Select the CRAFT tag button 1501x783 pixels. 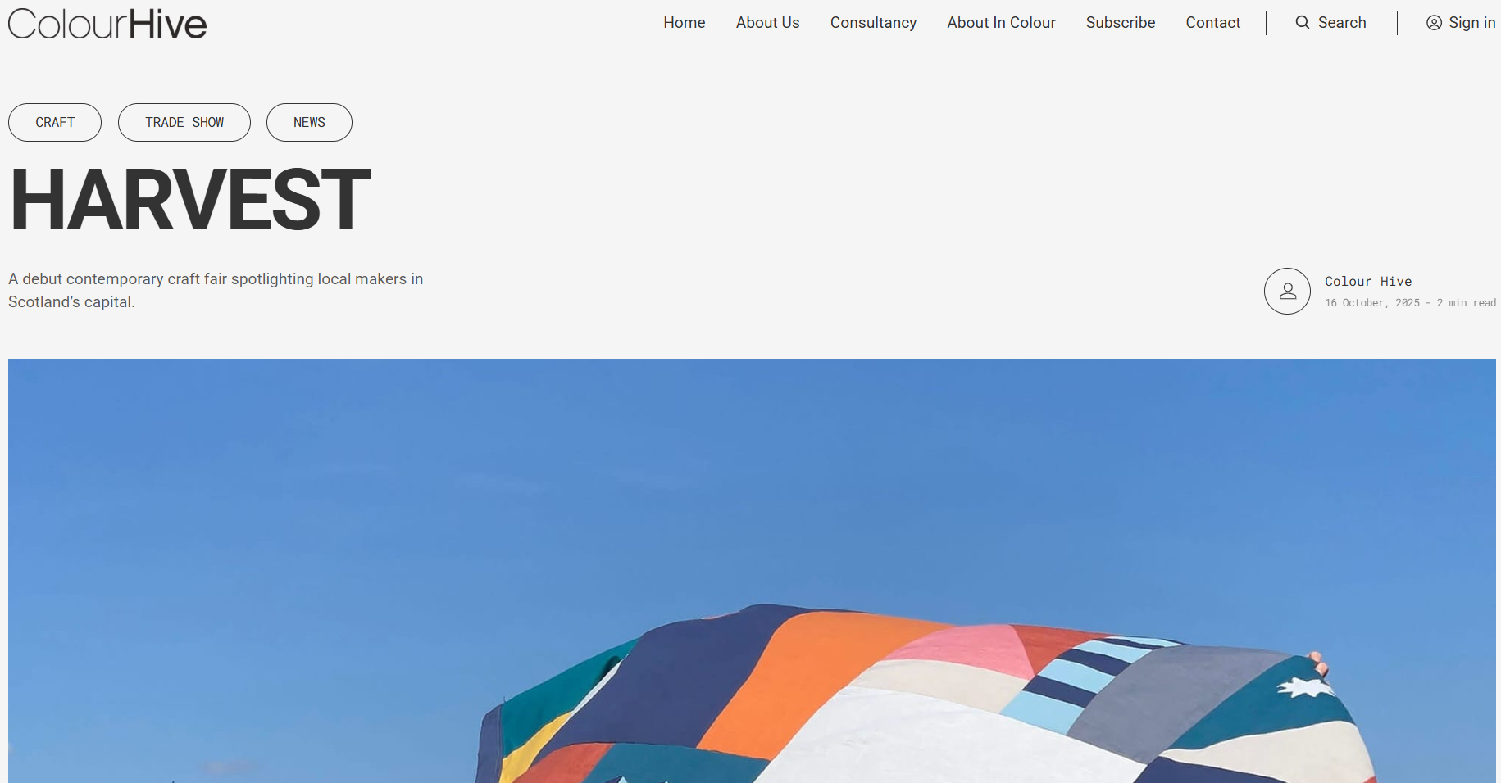tap(55, 122)
